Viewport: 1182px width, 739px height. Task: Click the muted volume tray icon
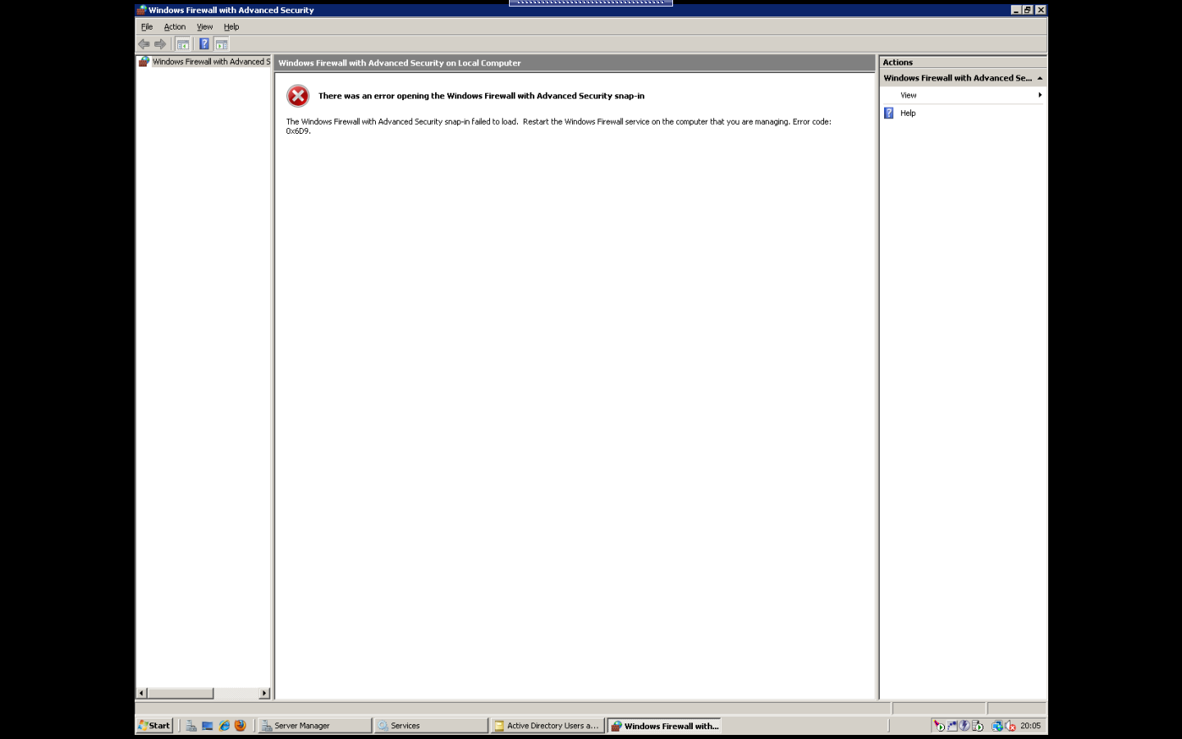pyautogui.click(x=1010, y=726)
